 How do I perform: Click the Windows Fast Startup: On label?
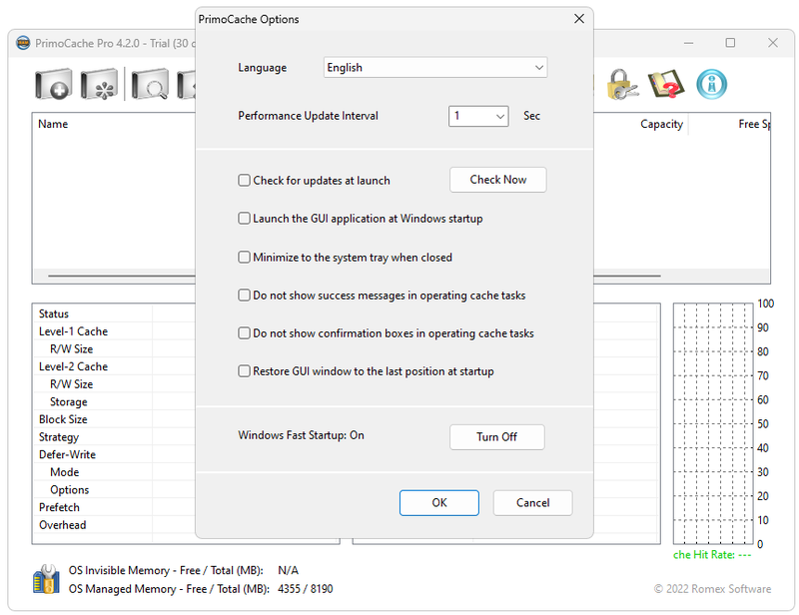pyautogui.click(x=301, y=435)
